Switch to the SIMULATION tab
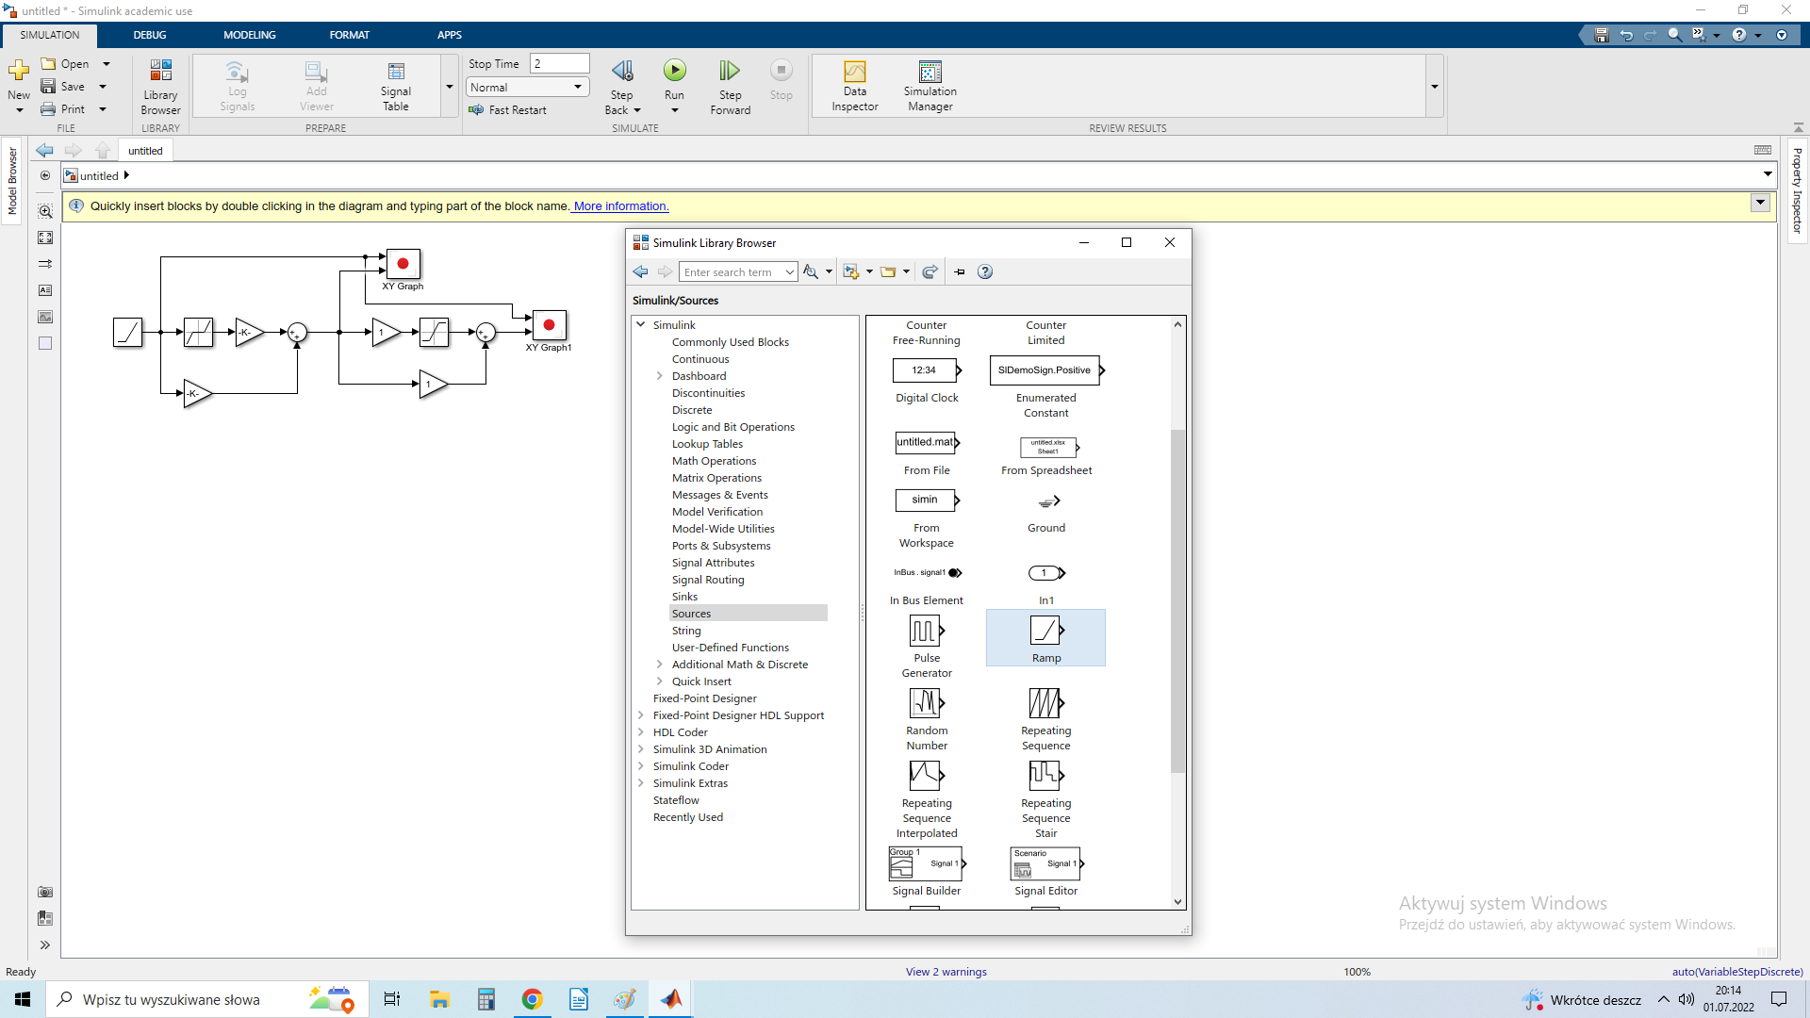 tap(50, 35)
